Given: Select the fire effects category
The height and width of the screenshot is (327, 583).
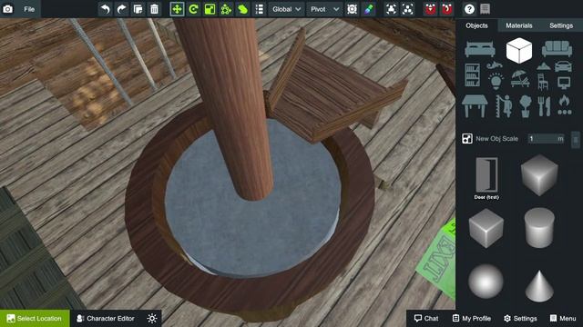Looking at the screenshot, I should coord(565,105).
